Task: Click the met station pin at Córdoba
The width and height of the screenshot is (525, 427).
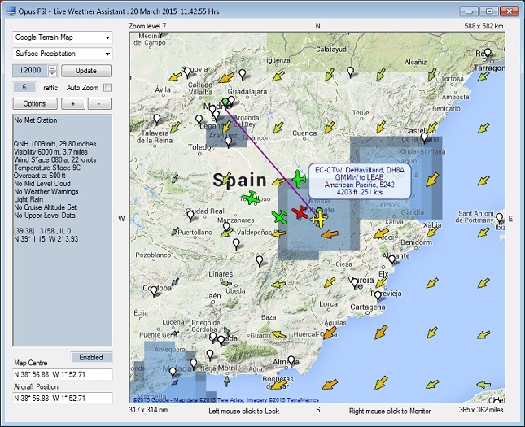Action: (x=154, y=292)
